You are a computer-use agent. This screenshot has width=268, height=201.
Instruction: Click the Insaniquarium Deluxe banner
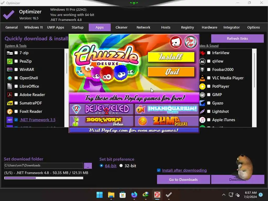coord(167,109)
